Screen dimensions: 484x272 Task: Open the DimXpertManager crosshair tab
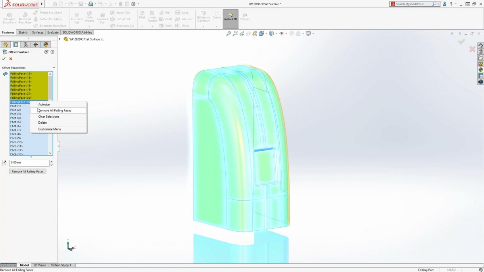click(x=36, y=45)
